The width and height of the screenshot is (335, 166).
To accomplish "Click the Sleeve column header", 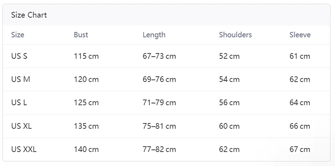I will [x=300, y=35].
